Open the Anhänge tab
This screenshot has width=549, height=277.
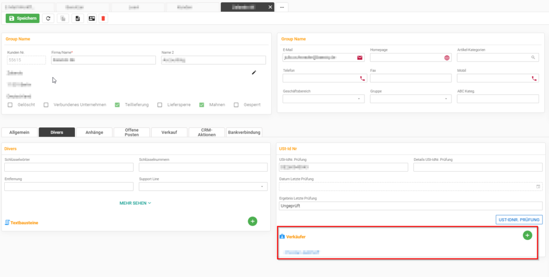click(94, 133)
